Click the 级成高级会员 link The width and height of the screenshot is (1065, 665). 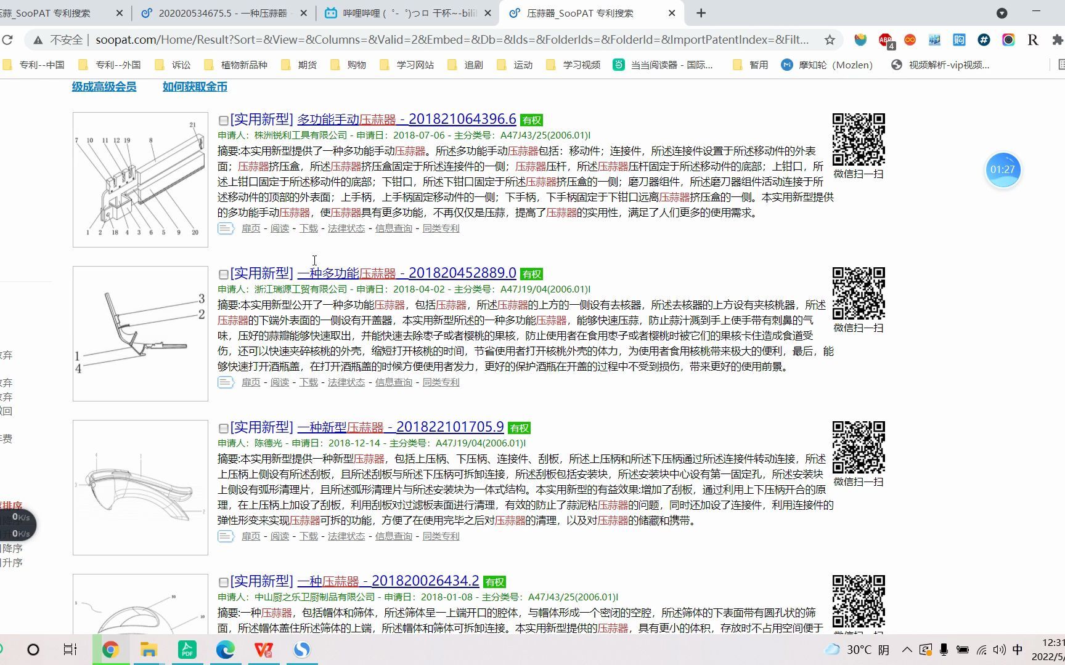pos(104,87)
